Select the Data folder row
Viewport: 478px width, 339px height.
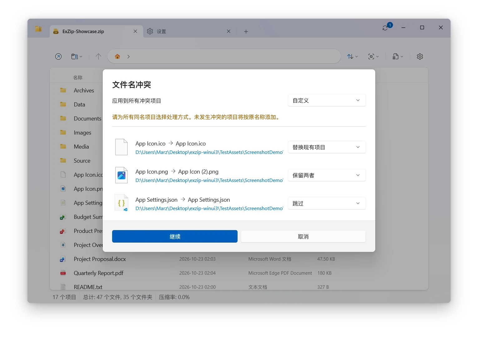click(76, 104)
